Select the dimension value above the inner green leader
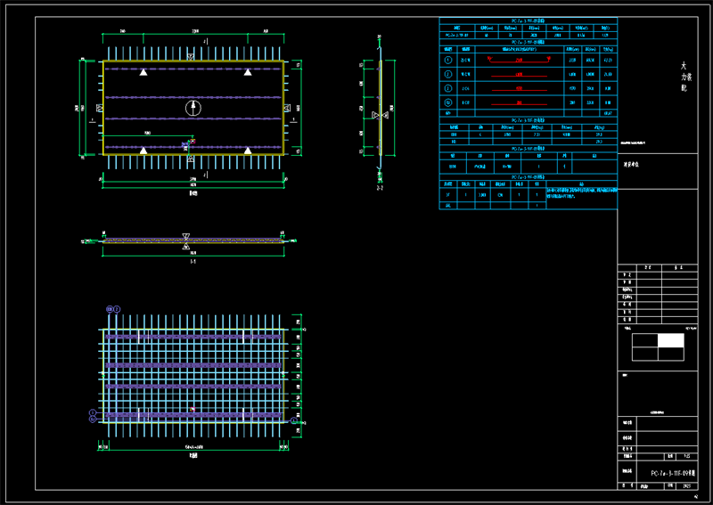 pyautogui.click(x=147, y=133)
